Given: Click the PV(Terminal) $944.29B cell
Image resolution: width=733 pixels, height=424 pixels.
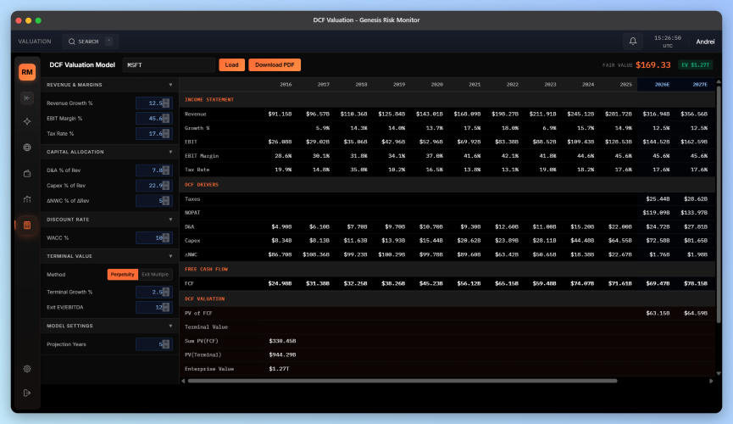Looking at the screenshot, I should coord(282,354).
